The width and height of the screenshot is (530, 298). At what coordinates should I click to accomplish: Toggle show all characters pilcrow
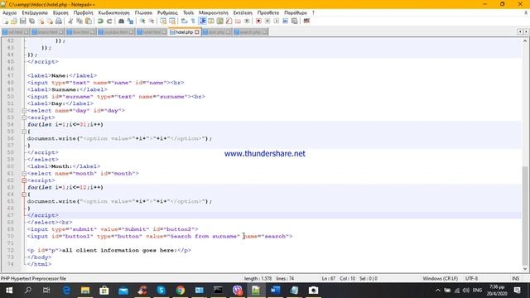[x=193, y=21]
